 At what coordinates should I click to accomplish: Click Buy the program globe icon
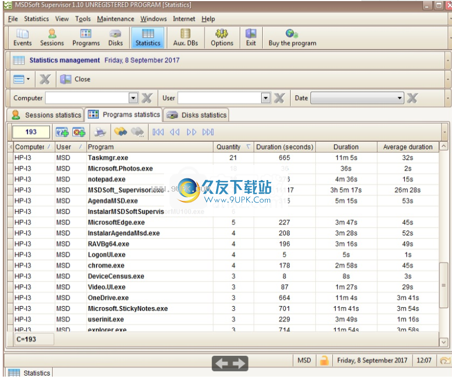coord(292,34)
